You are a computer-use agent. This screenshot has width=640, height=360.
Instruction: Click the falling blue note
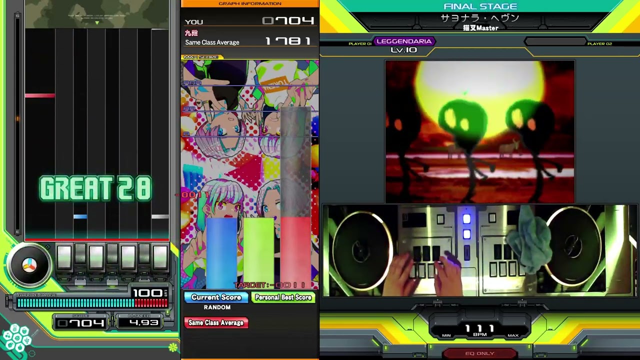[x=80, y=216]
